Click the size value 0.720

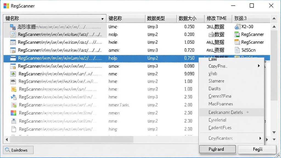click(x=189, y=50)
